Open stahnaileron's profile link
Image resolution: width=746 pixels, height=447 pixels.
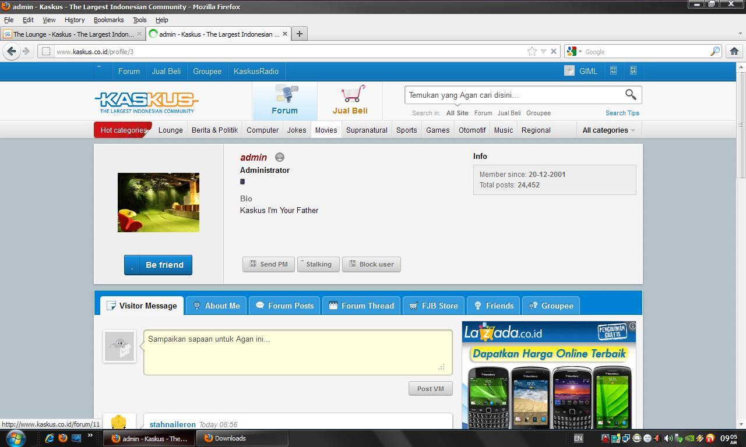173,424
